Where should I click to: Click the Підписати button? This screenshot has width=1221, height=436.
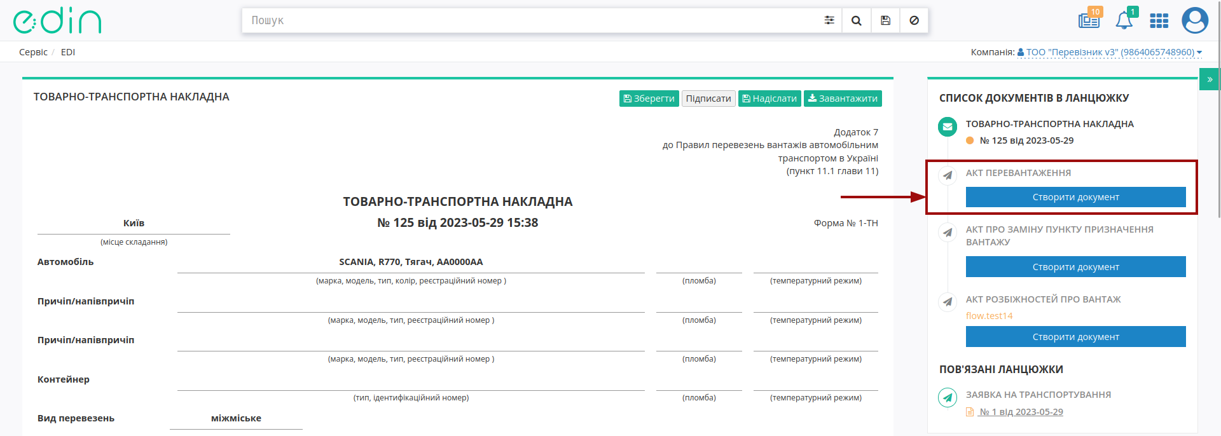point(708,99)
